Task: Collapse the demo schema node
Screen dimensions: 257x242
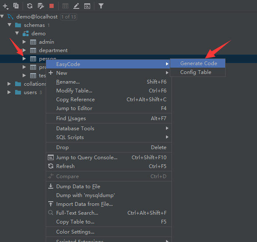Action: point(17,33)
